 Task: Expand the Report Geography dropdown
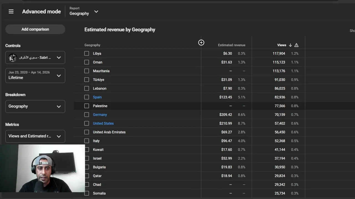(x=96, y=12)
